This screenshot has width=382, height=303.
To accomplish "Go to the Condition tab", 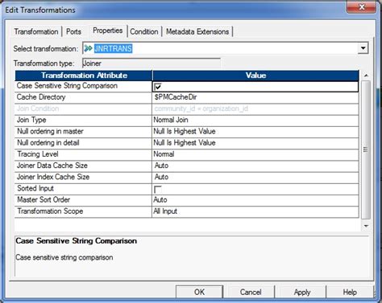I will 144,31.
